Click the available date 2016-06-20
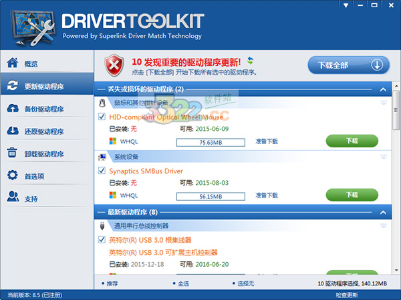Image resolution: width=401 pixels, height=300 pixels. [x=212, y=264]
